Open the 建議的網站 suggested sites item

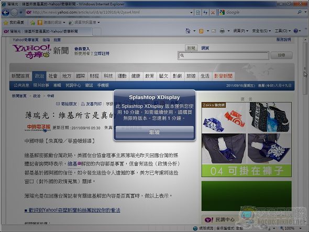51,23
